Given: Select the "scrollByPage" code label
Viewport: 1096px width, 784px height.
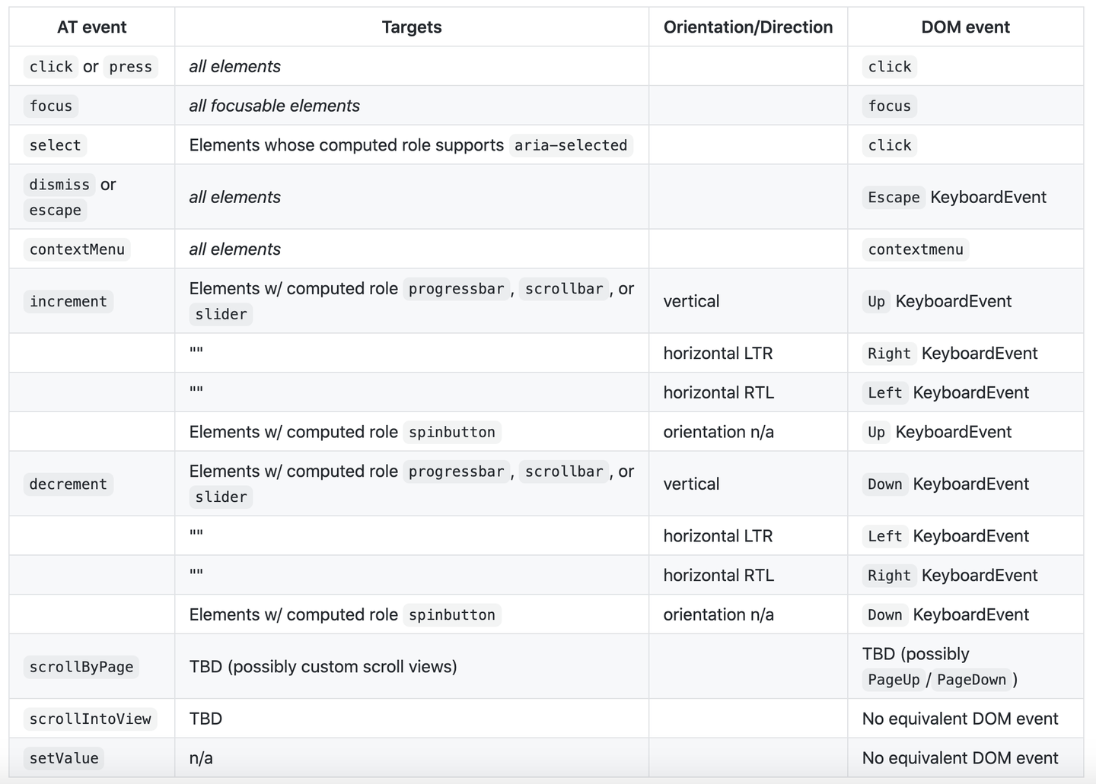Looking at the screenshot, I should (x=81, y=667).
